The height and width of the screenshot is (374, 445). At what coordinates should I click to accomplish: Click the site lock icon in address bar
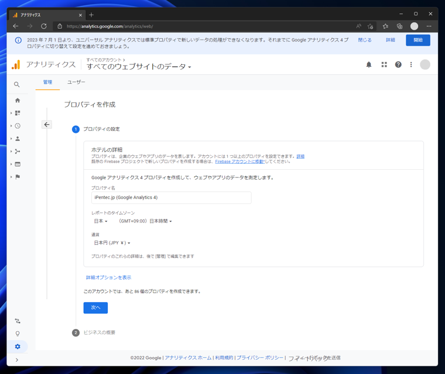point(60,26)
